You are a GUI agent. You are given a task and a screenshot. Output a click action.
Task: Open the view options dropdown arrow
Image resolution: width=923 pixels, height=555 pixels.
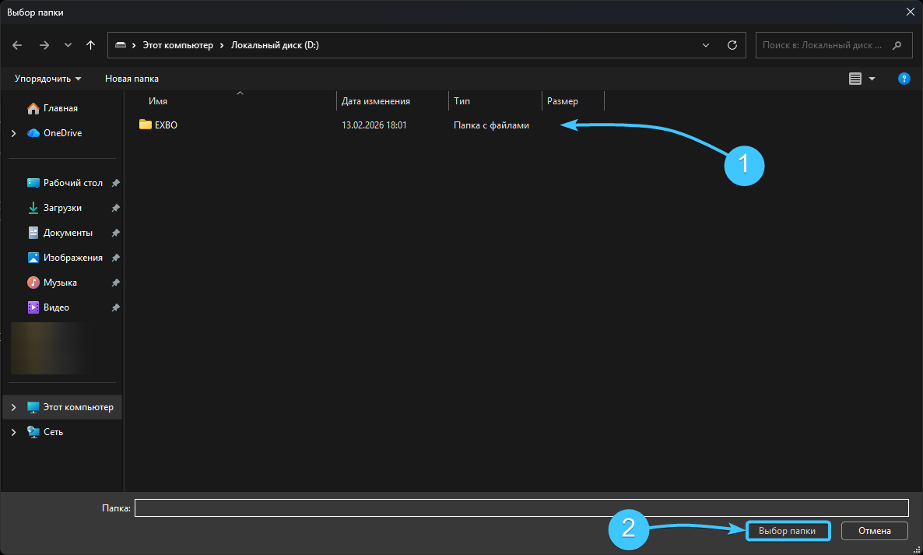(872, 79)
